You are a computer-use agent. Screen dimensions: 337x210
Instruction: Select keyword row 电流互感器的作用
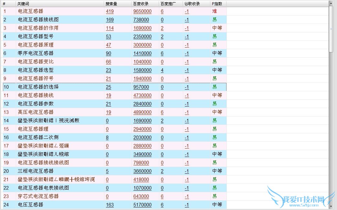click(38, 28)
